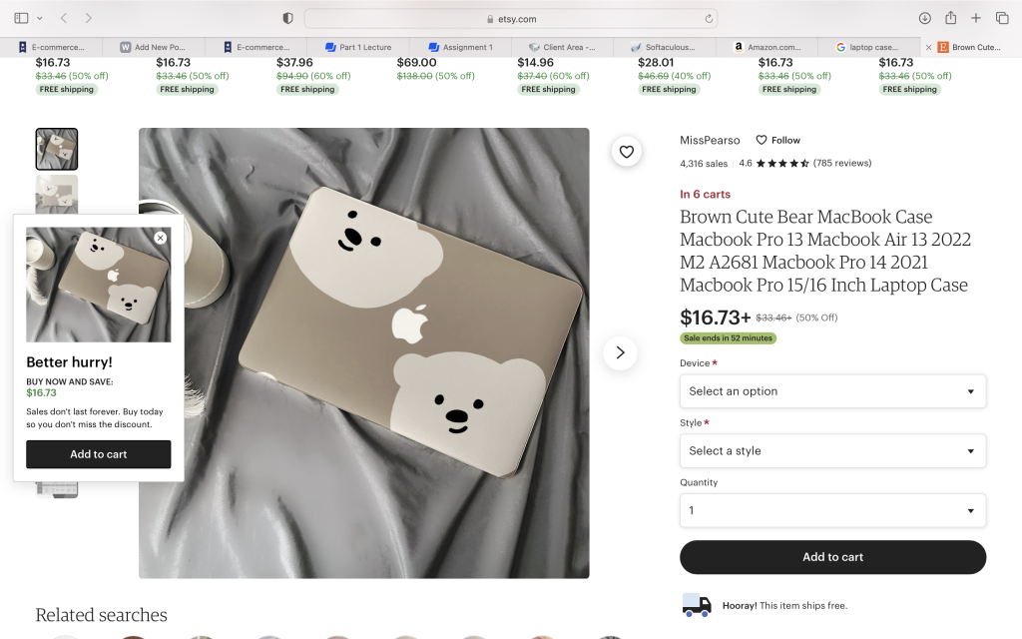Open a new tab with plus icon
Viewport: 1022px width, 639px height.
click(977, 18)
